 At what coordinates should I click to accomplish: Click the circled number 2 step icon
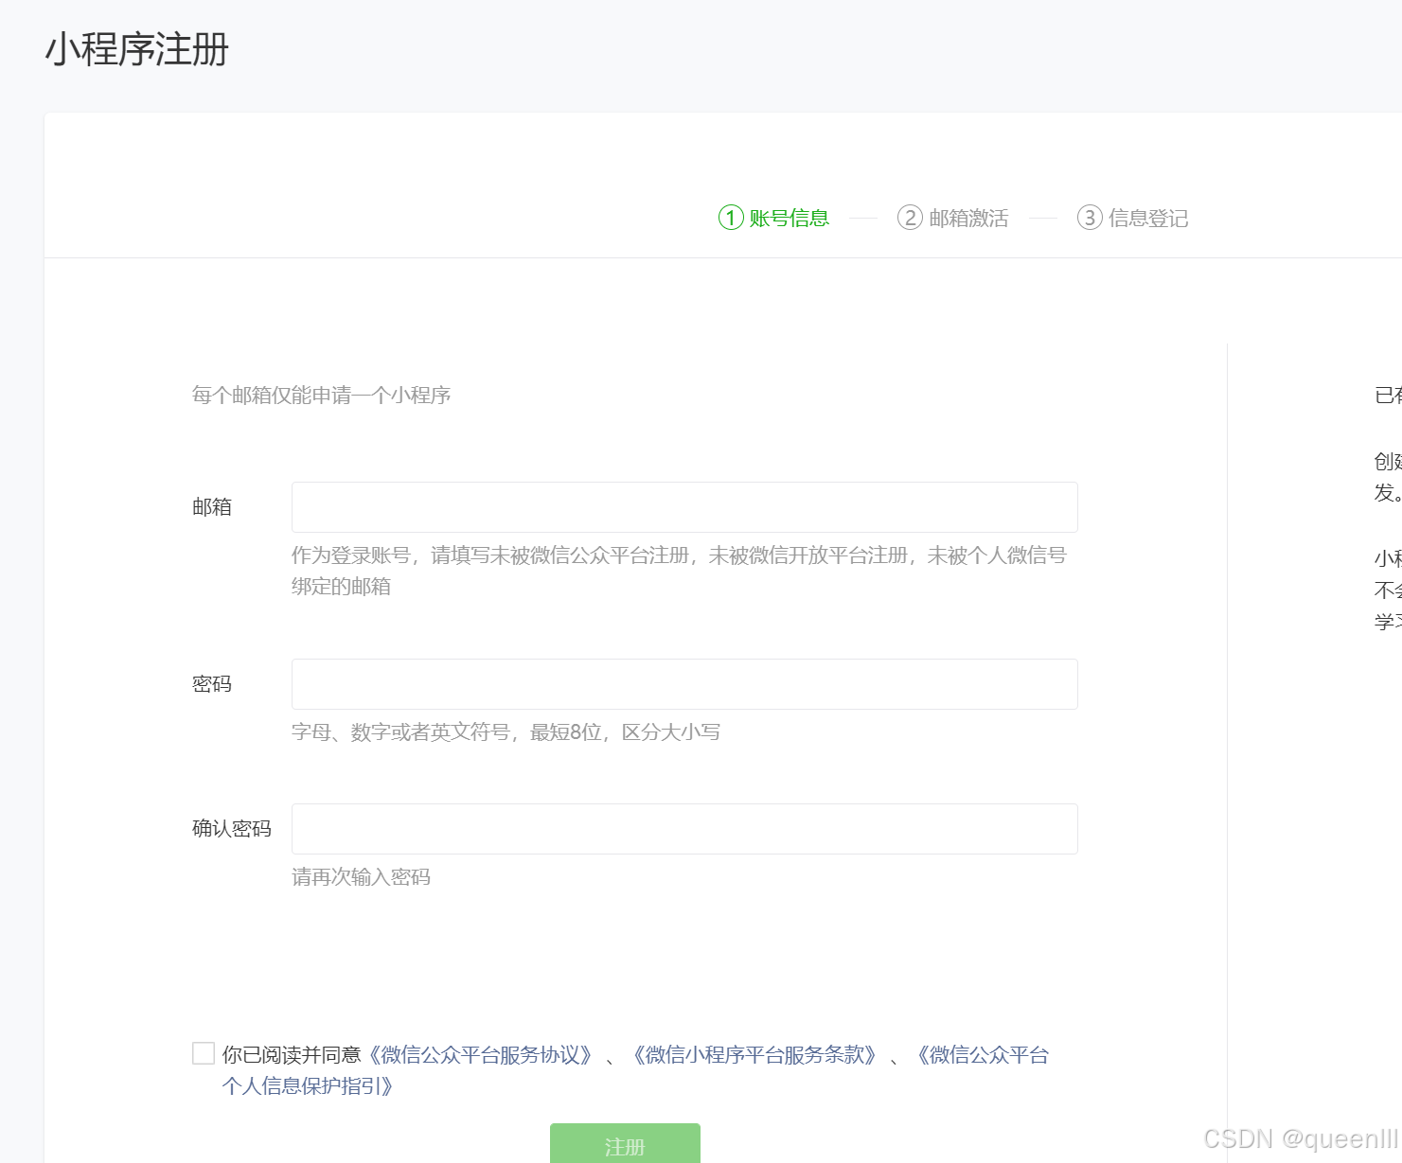point(910,218)
